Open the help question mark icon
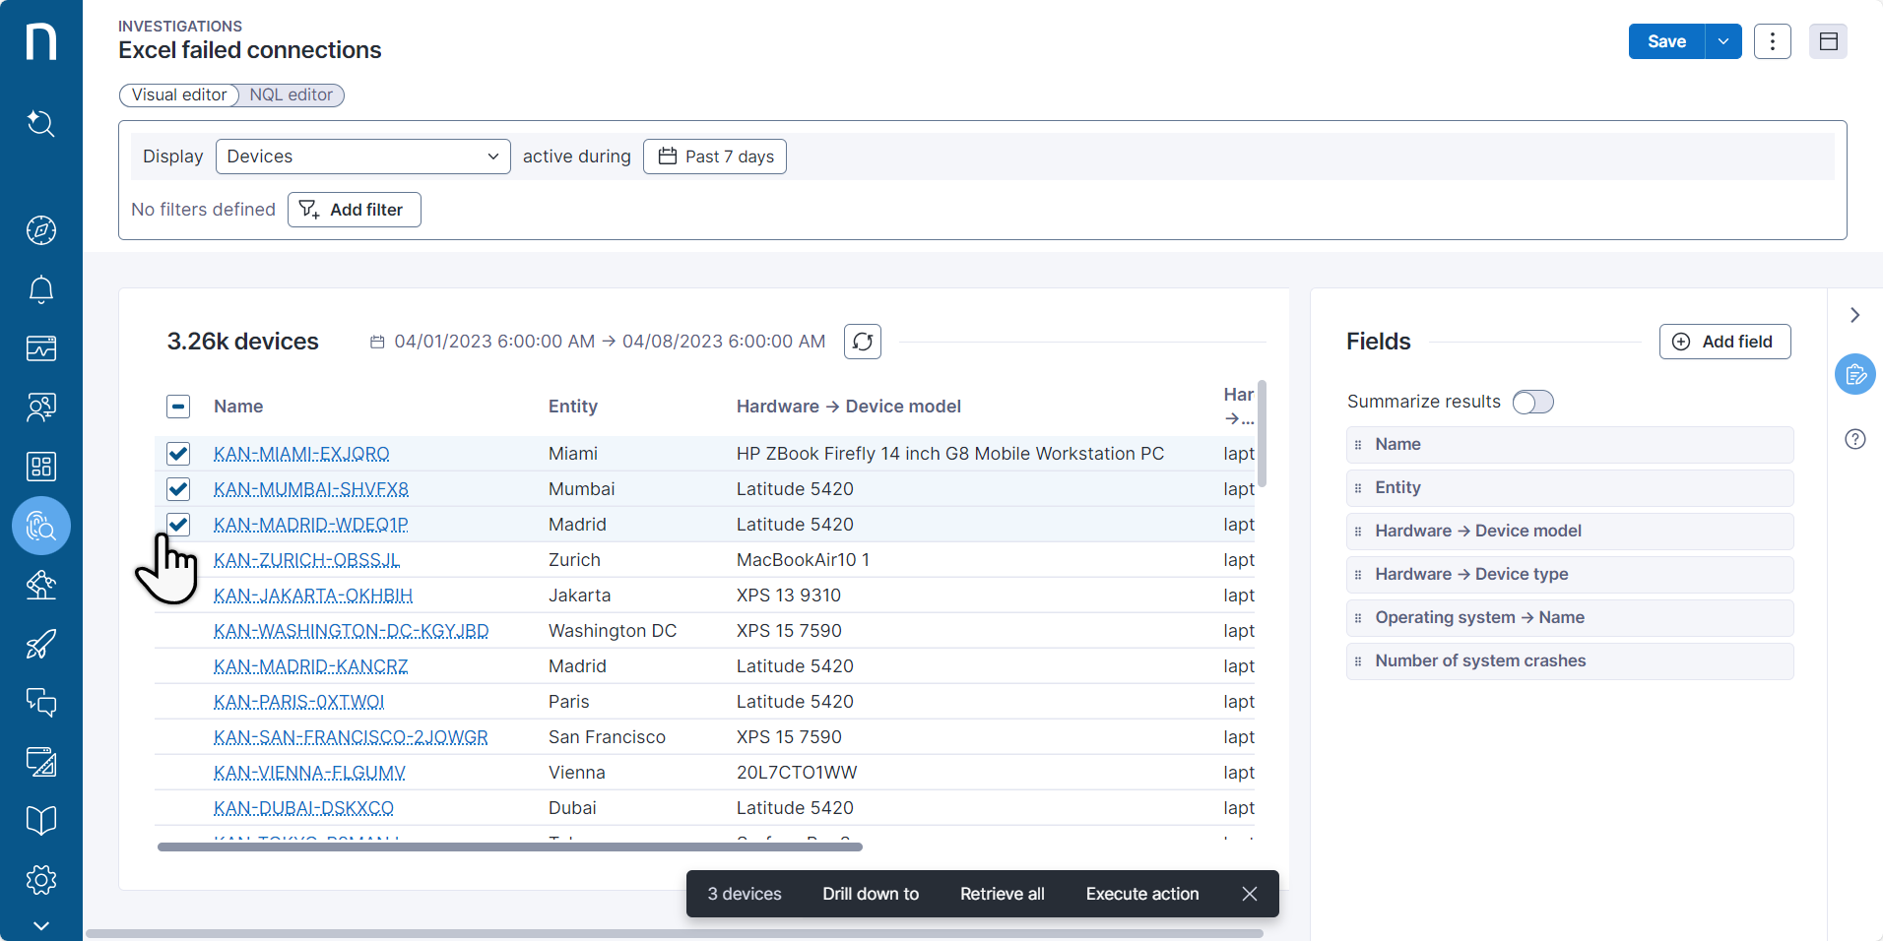 coord(1854,439)
